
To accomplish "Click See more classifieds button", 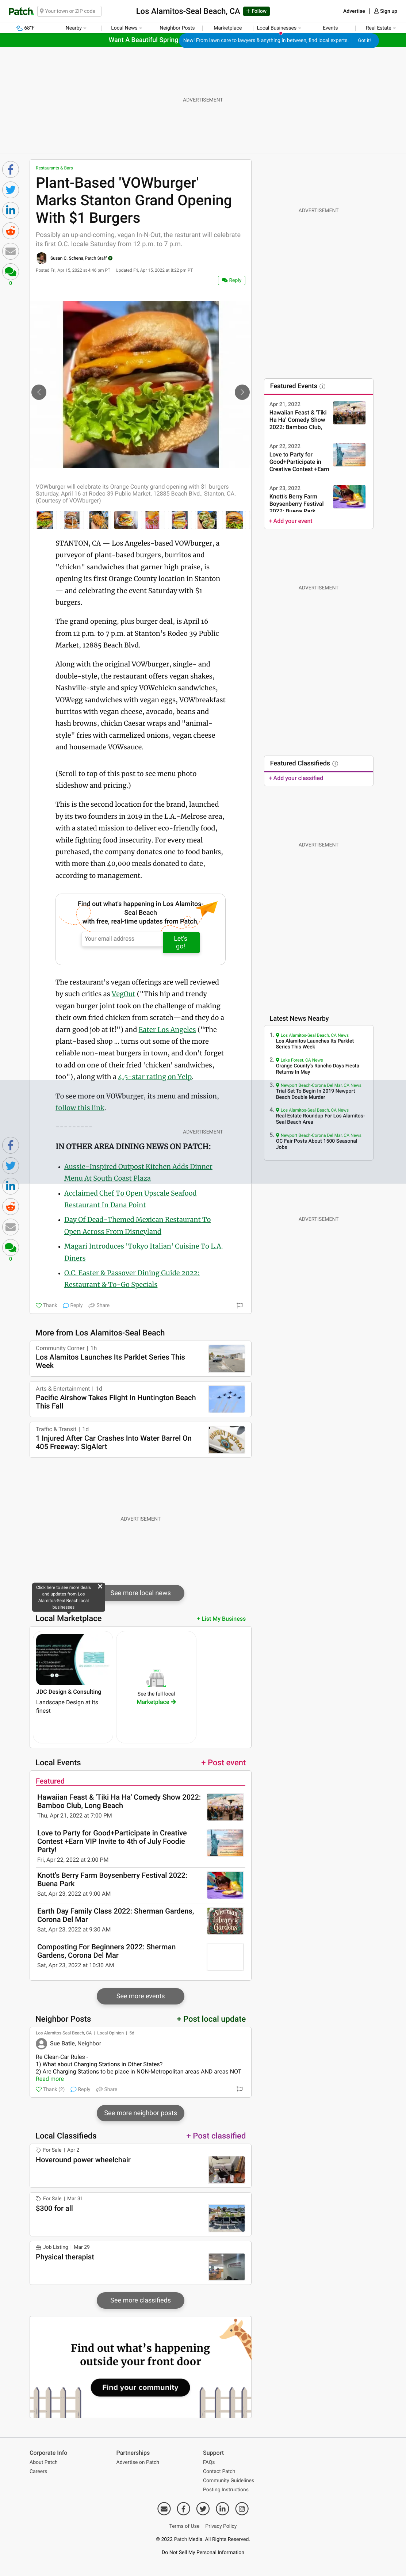I will click(x=140, y=2300).
